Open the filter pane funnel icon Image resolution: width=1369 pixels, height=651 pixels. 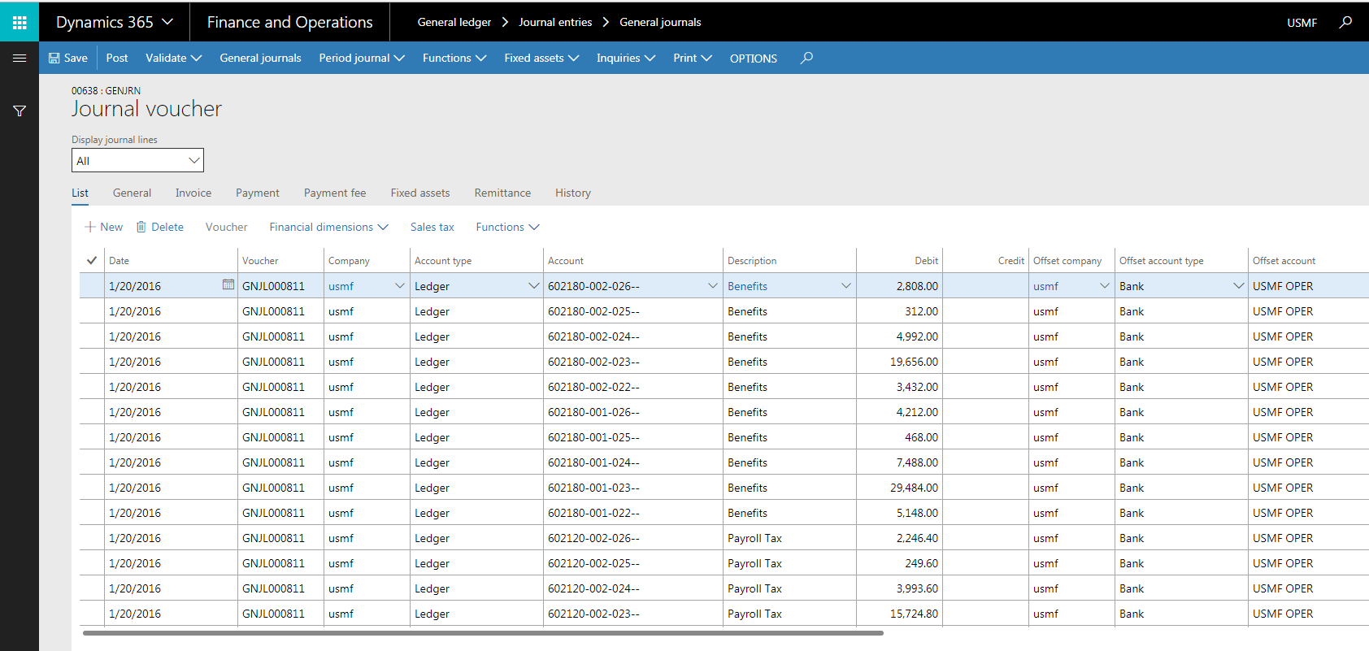(x=20, y=111)
